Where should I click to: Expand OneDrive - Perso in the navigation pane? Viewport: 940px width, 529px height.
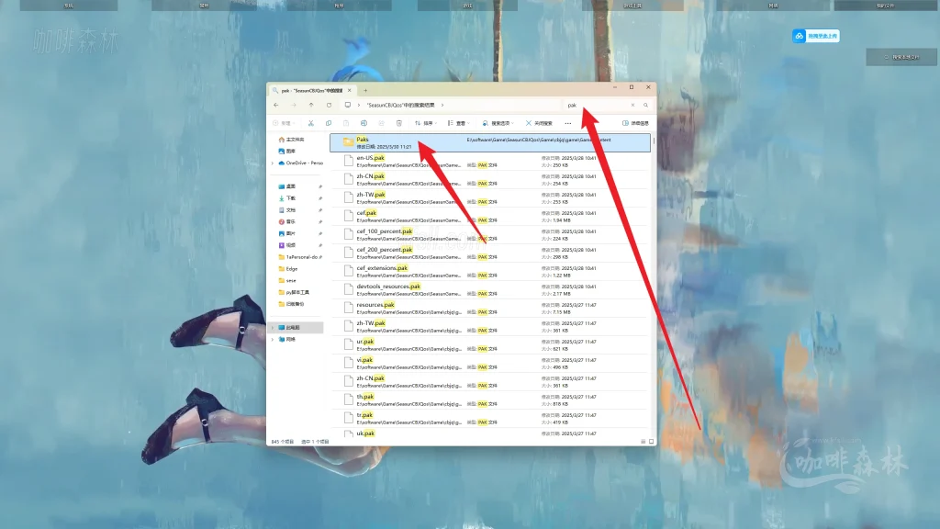tap(272, 162)
